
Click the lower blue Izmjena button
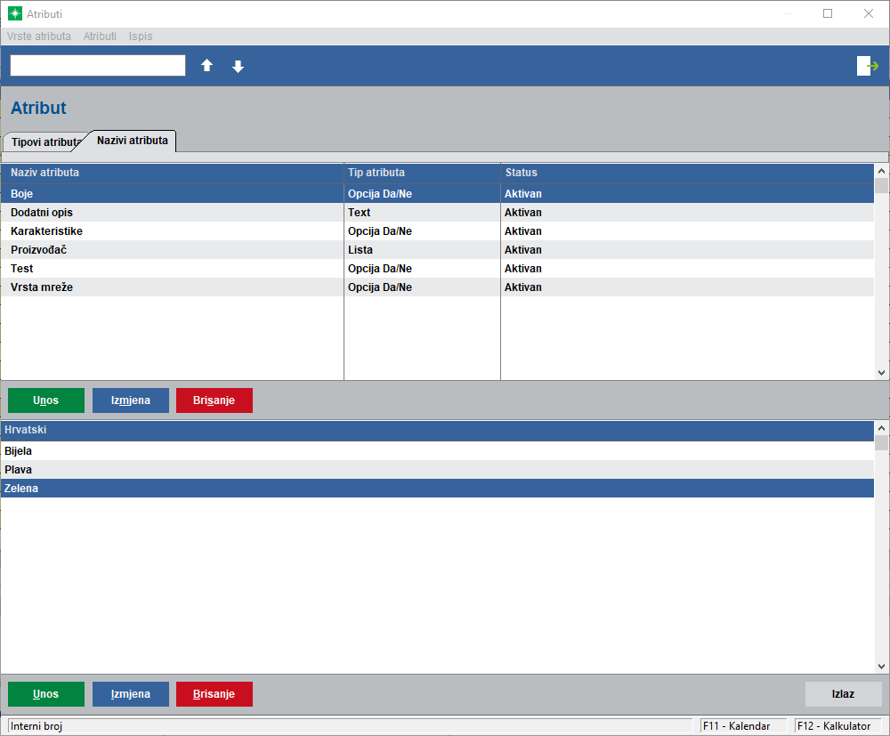pyautogui.click(x=131, y=694)
